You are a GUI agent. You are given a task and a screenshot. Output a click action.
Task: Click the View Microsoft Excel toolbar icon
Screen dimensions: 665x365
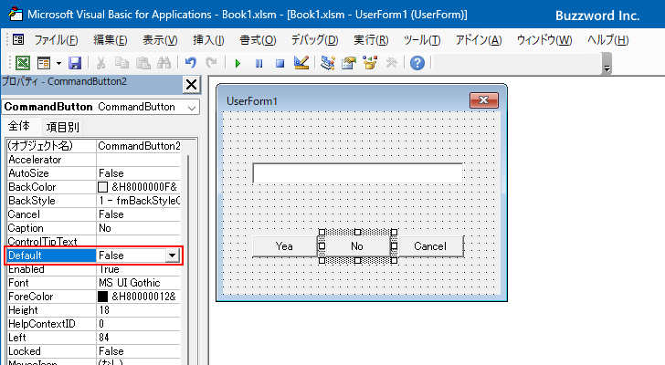pos(23,63)
